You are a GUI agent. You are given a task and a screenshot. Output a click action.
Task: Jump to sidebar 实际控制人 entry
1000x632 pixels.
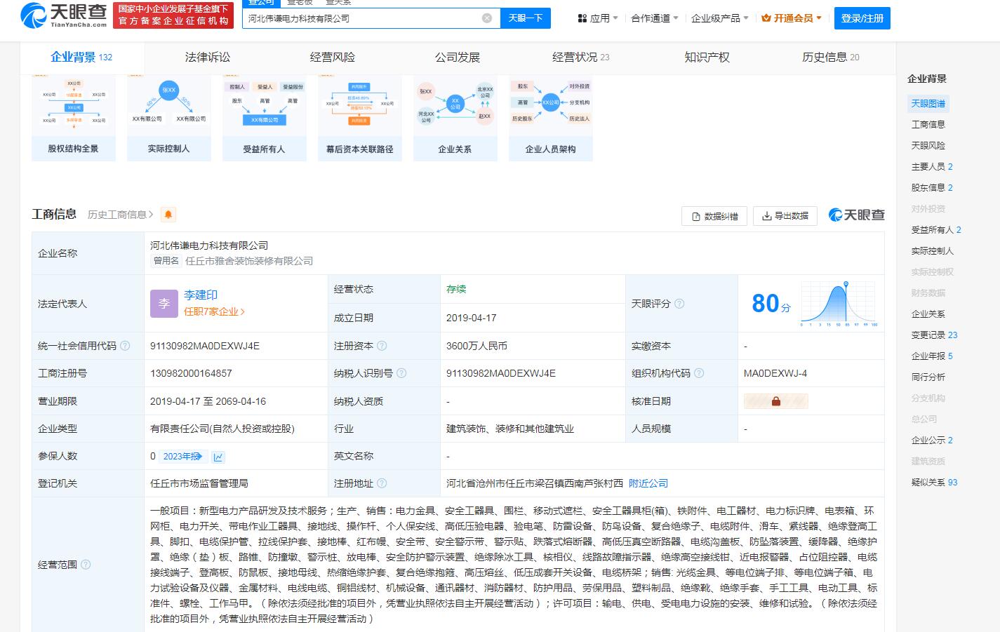(x=932, y=251)
